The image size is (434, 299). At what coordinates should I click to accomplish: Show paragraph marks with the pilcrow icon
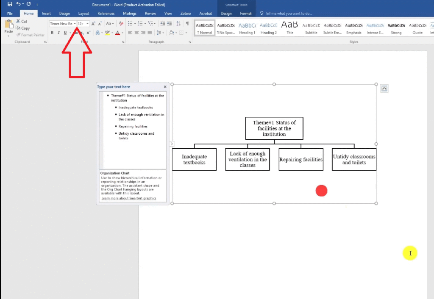[x=187, y=24]
